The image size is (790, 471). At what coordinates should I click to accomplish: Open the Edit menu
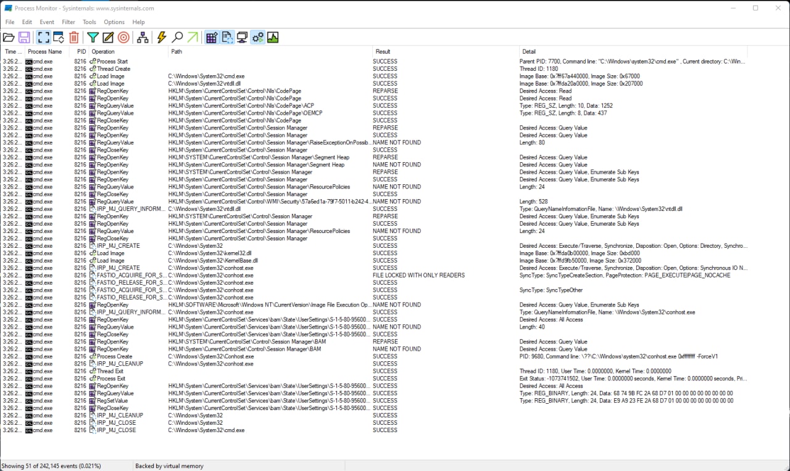tap(27, 22)
